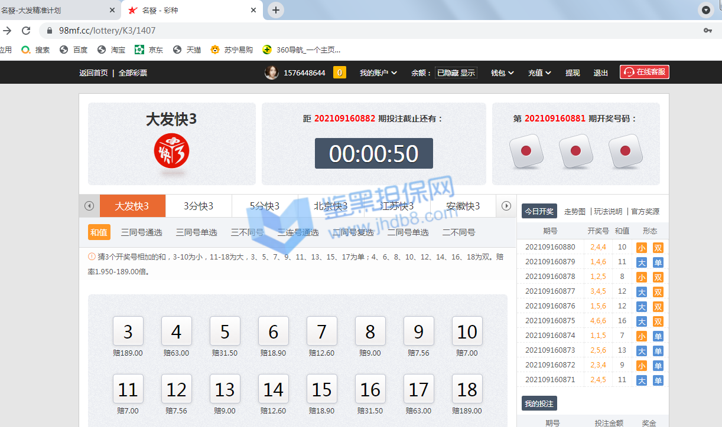Click the browser address bar
This screenshot has width=722, height=427.
pyautogui.click(x=355, y=31)
